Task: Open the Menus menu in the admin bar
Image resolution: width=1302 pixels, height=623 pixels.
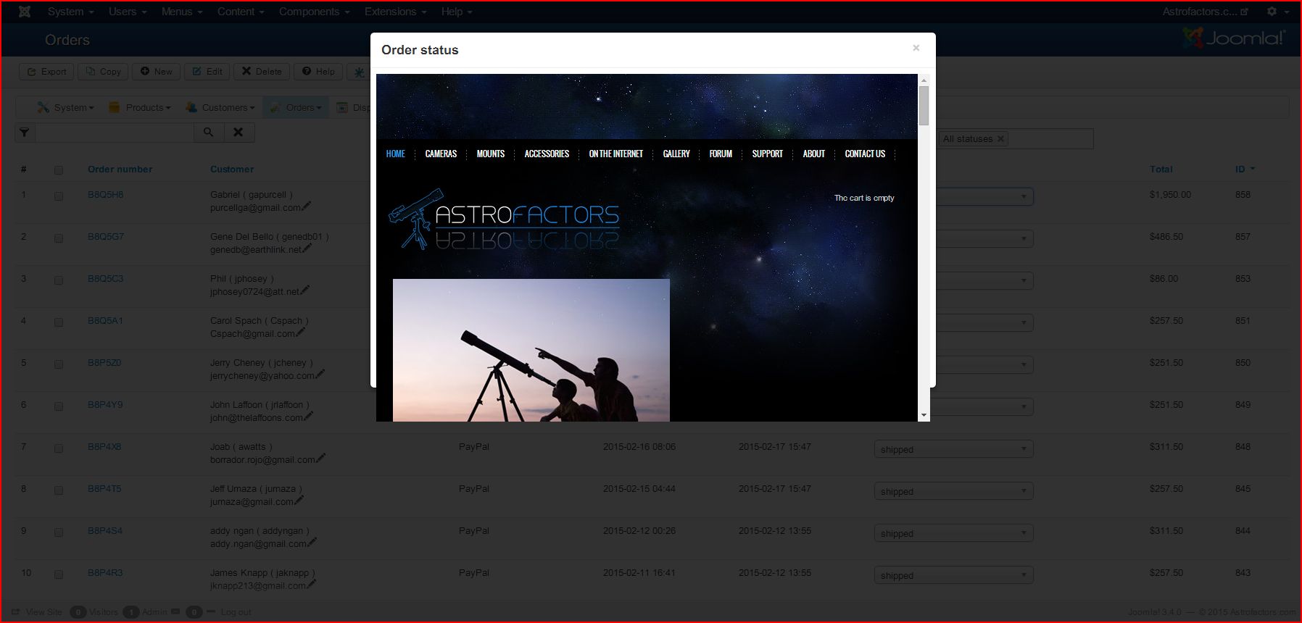Action: coord(182,12)
